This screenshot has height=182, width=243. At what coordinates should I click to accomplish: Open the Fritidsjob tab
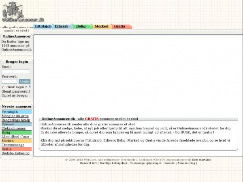pos(43,26)
